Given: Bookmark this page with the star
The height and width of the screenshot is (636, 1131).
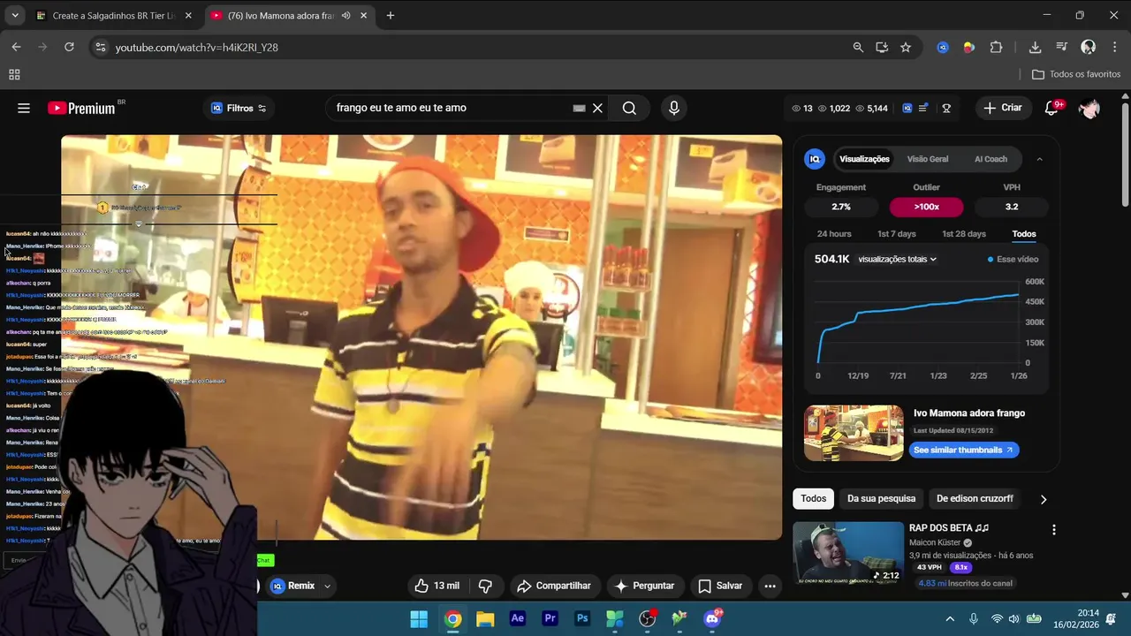Looking at the screenshot, I should [906, 47].
